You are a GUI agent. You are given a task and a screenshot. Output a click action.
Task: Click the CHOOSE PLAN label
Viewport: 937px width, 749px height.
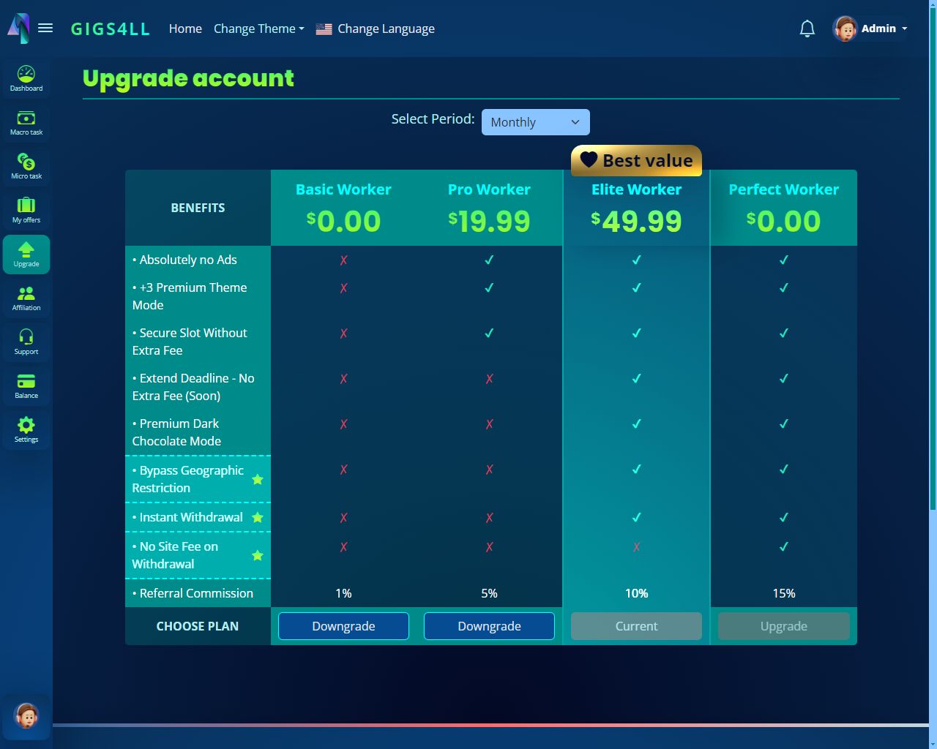tap(198, 626)
